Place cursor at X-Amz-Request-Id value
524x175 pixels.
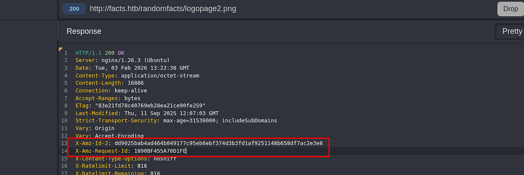160,151
